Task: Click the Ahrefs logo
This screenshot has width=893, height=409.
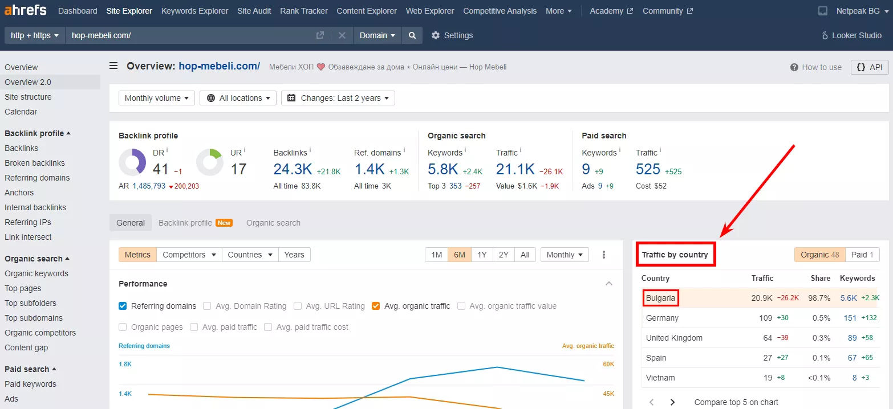Action: click(26, 11)
